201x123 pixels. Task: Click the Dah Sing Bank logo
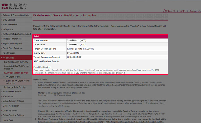click(14, 7)
